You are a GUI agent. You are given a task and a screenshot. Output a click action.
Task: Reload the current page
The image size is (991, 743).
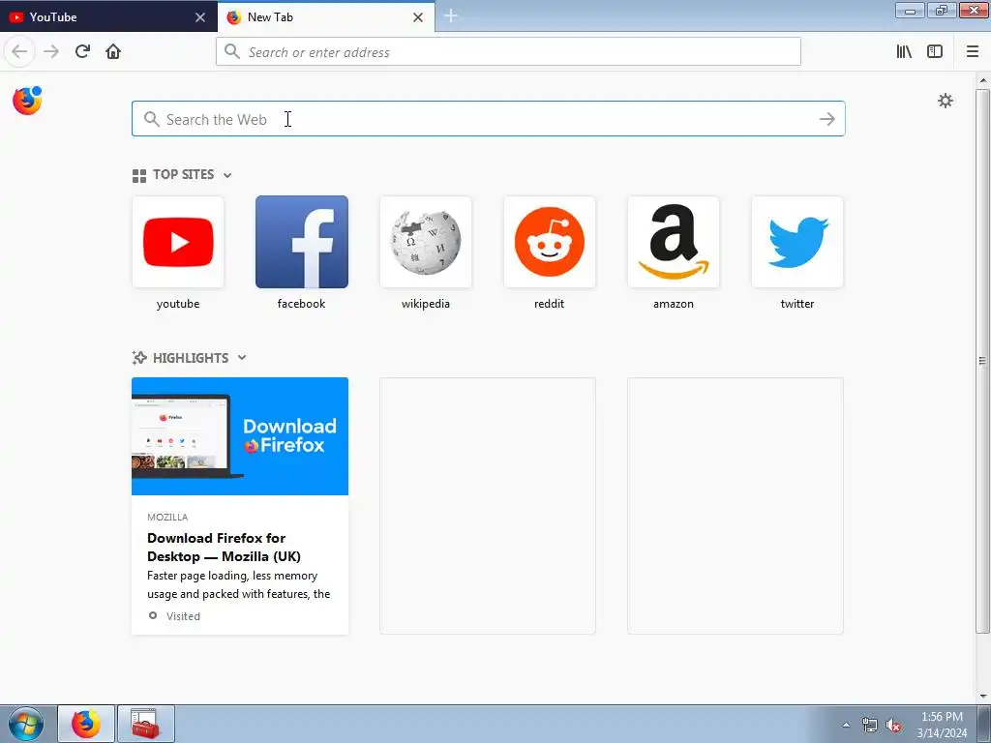click(x=82, y=51)
